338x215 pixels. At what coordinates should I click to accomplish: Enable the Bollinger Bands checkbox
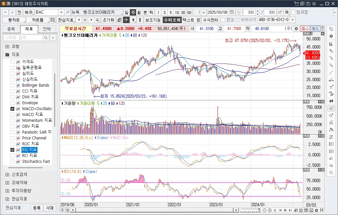(x=12, y=85)
